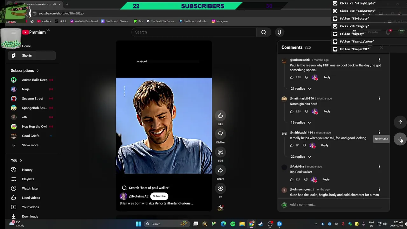Open comments via the 825 comments icon
This screenshot has height=229, width=407.
click(x=220, y=152)
